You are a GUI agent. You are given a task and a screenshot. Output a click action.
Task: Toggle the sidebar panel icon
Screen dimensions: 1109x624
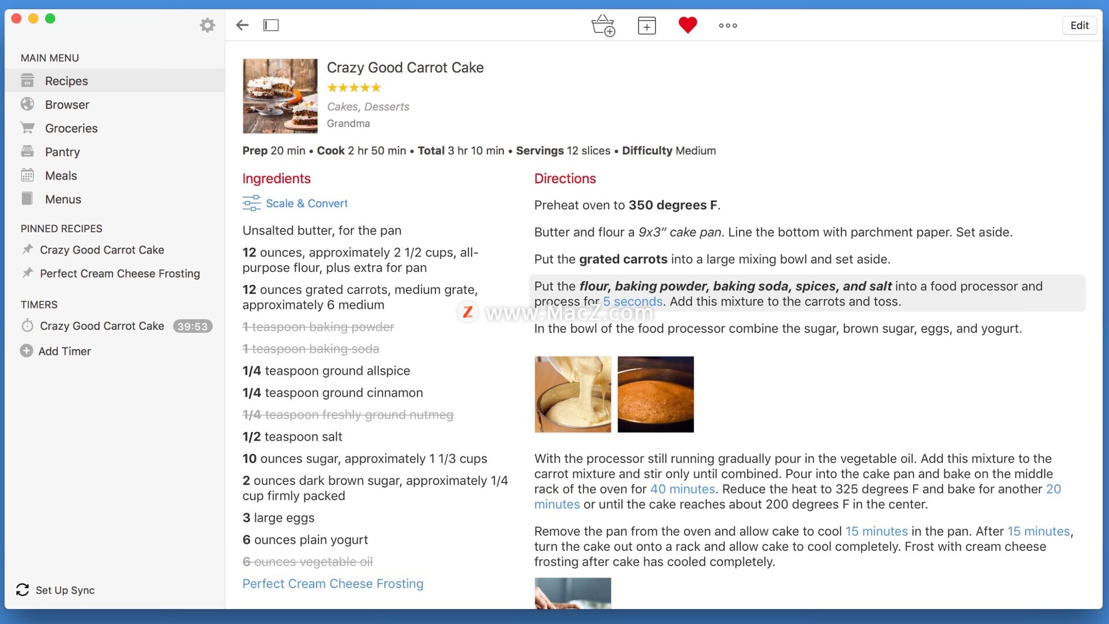tap(271, 25)
